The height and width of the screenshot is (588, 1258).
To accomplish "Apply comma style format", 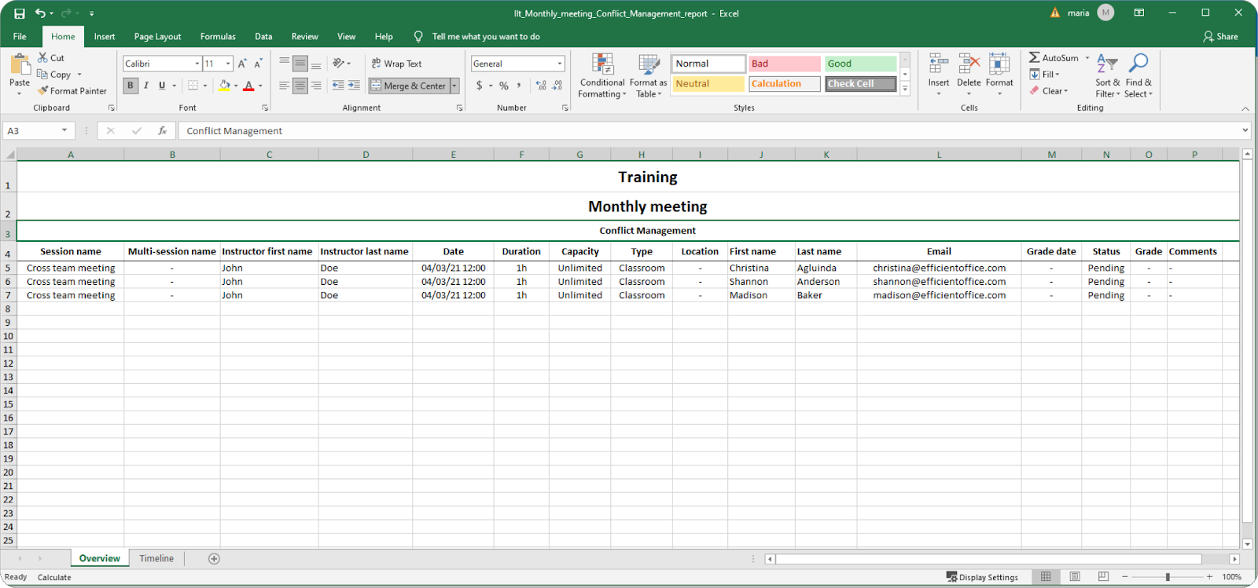I will point(519,86).
